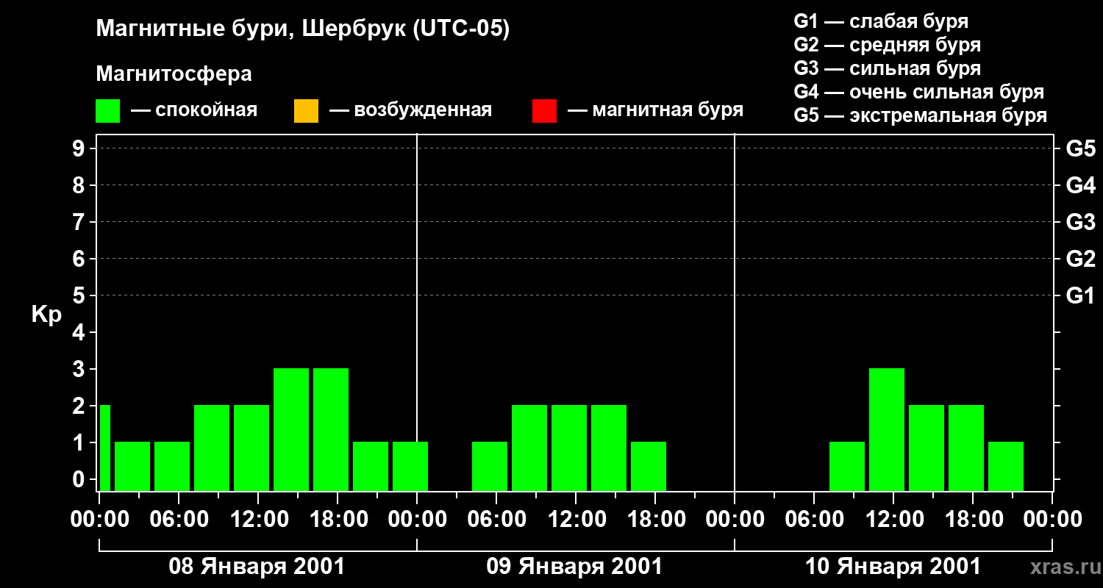
Task: Click the red «магнитная буря» legend swatch
Action: (544, 111)
